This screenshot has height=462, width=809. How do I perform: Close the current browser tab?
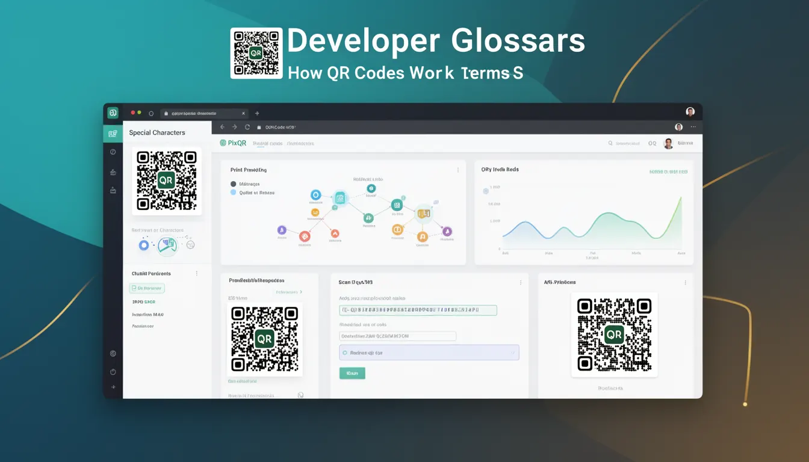243,113
